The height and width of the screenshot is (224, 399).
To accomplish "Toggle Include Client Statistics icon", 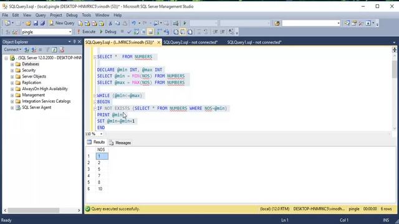I will pyautogui.click(x=166, y=32).
